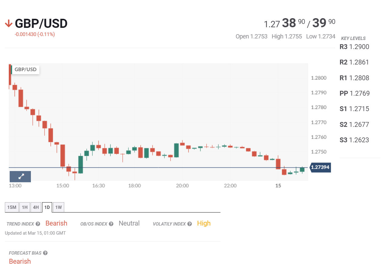Viewport: 381px width, 277px height.
Task: Click the High volatility index value
Action: (204, 223)
